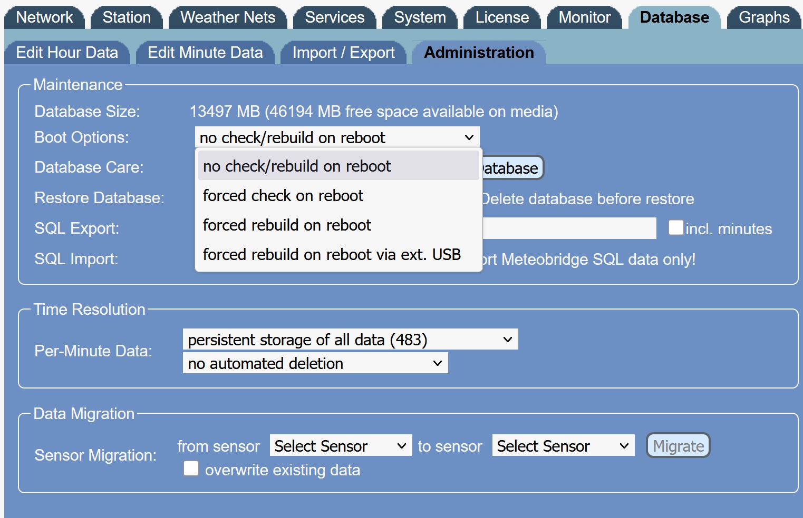
Task: Select forced check on reboot option
Action: 283,195
